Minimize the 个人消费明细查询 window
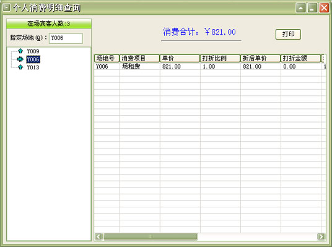The image size is (332, 247). coord(312,8)
